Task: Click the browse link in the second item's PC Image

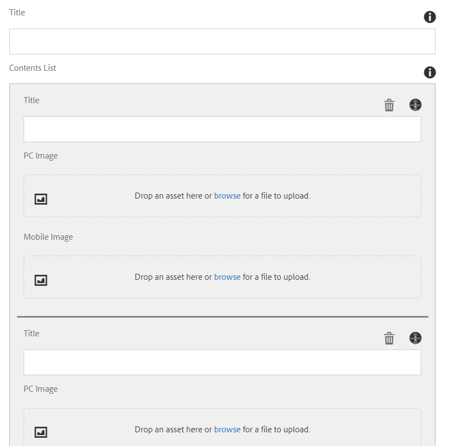Action: pyautogui.click(x=227, y=430)
